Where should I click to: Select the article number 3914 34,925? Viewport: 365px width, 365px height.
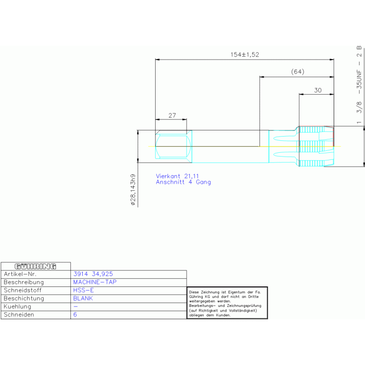click(93, 274)
